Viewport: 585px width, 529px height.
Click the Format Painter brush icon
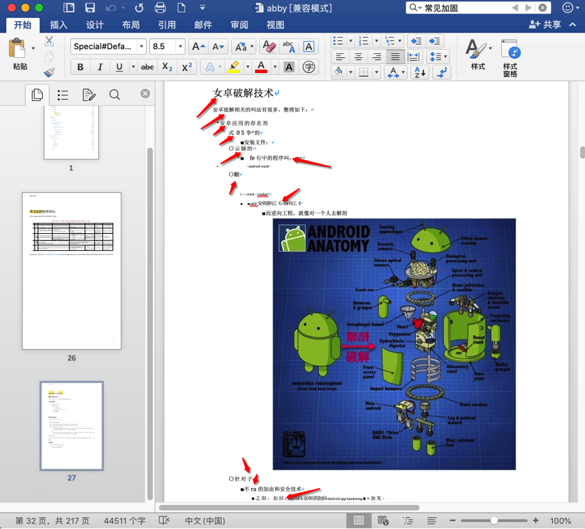click(49, 72)
